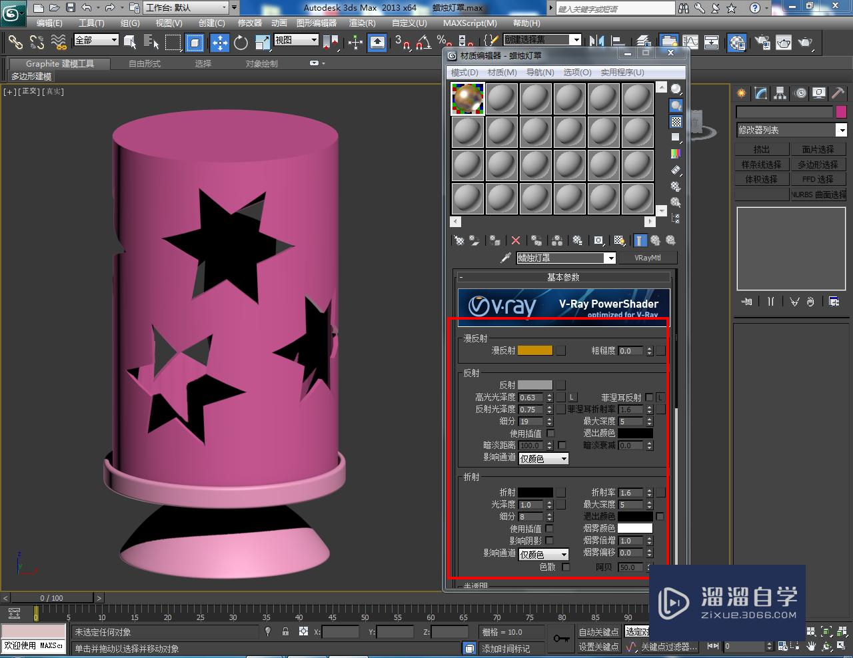Toggle Window/Crossing selection mode
This screenshot has height=658, width=853.
[x=195, y=43]
